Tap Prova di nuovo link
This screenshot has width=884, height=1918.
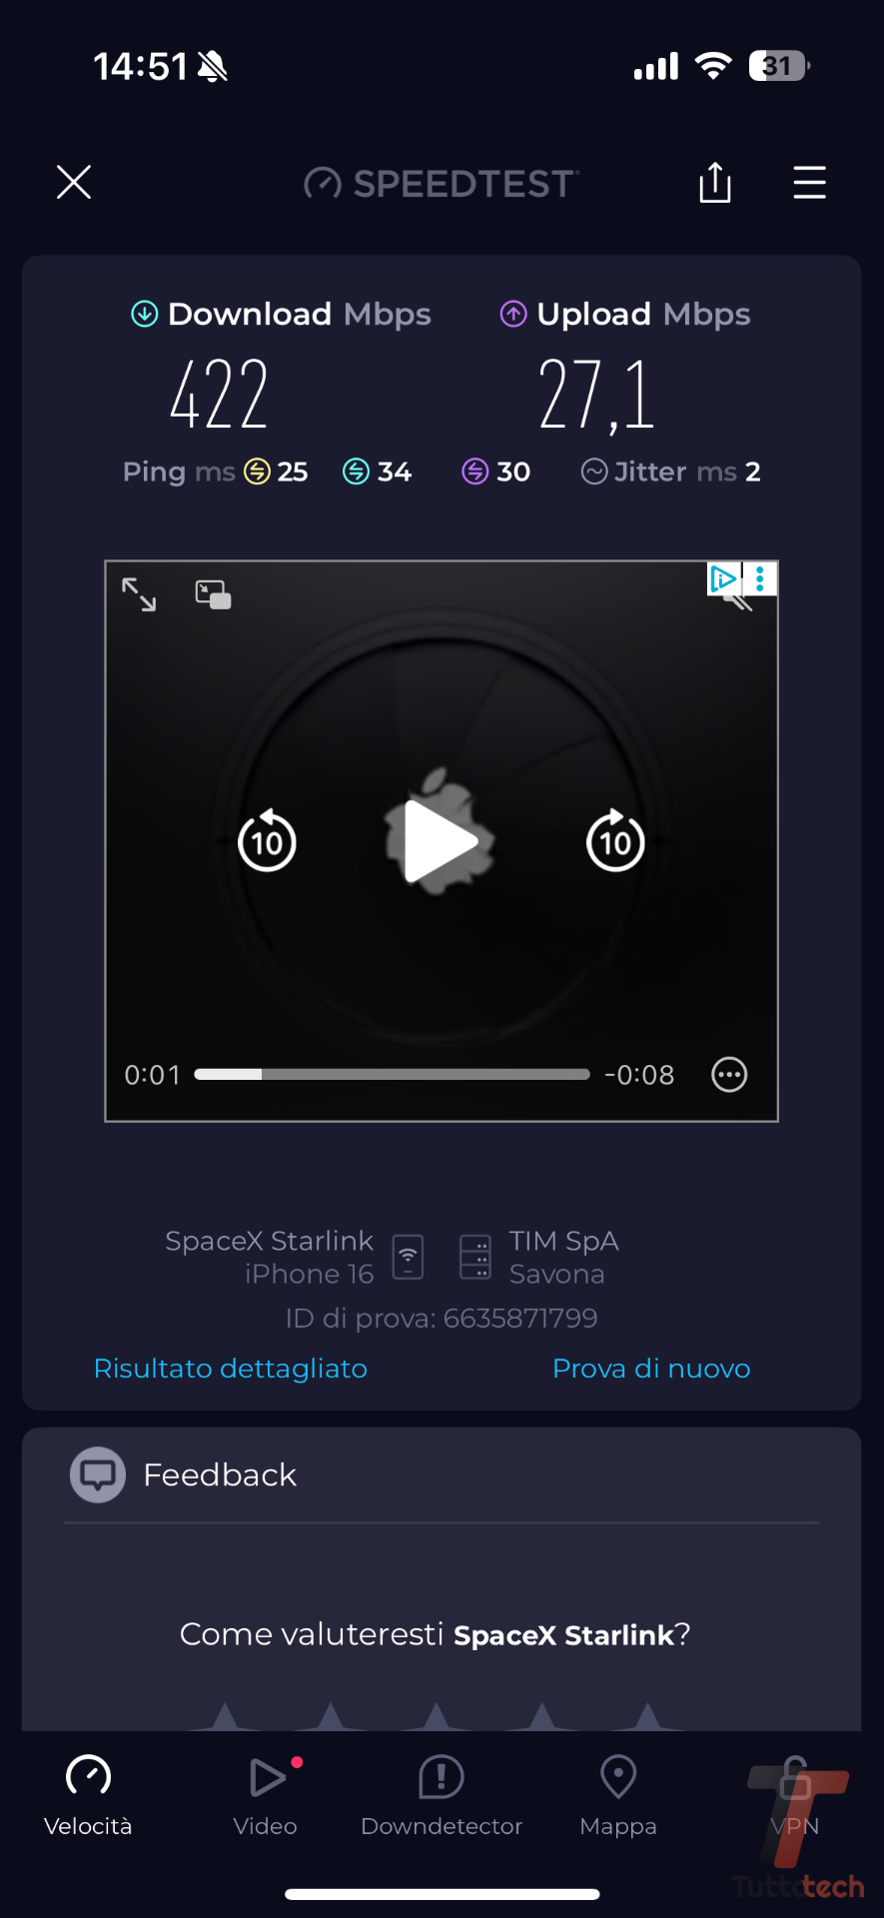click(x=651, y=1369)
